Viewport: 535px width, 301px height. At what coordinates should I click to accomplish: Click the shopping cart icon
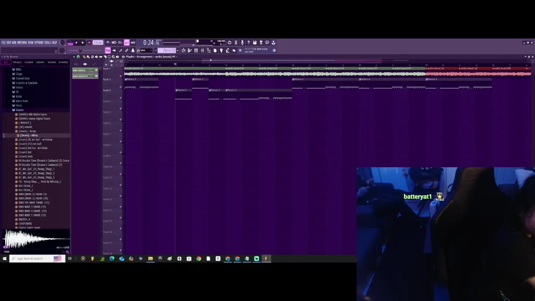tap(240, 50)
